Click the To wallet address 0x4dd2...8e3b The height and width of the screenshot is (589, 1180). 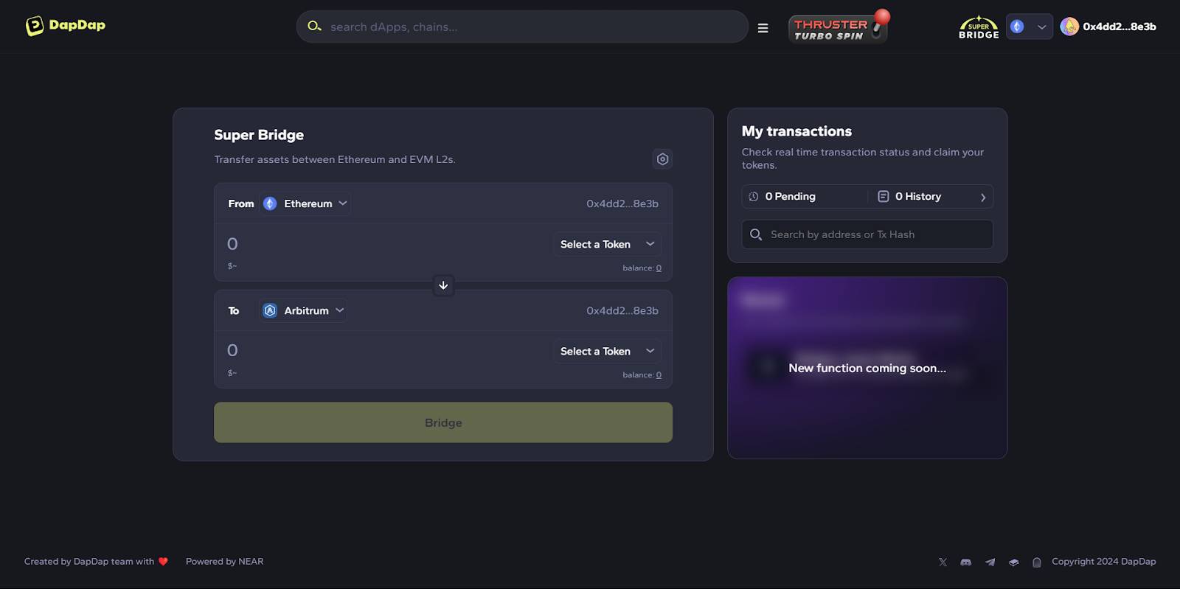click(x=622, y=310)
